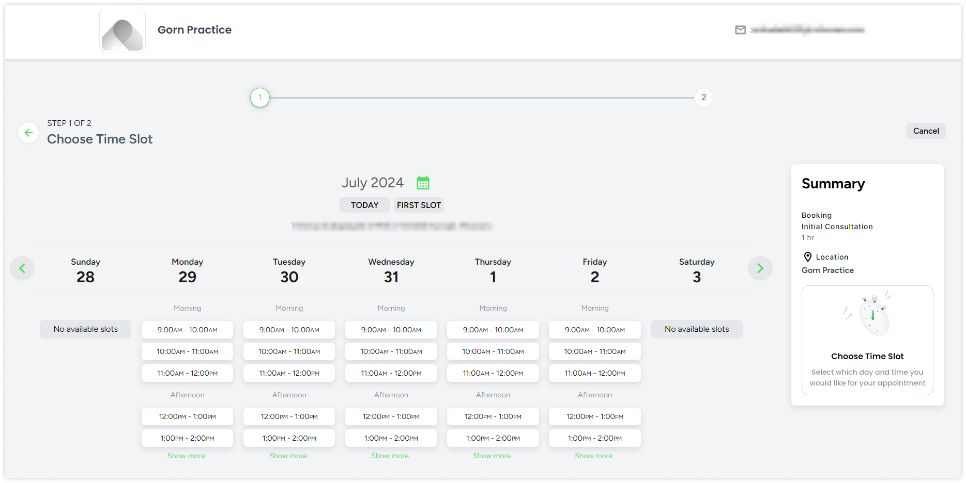The image size is (966, 483).
Task: Select Monday 29 10:00AM - 11:00AM slot
Action: click(187, 351)
